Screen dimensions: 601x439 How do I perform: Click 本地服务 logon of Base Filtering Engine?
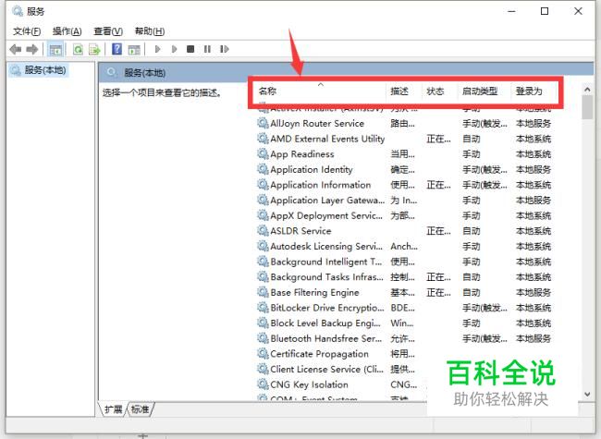point(534,292)
